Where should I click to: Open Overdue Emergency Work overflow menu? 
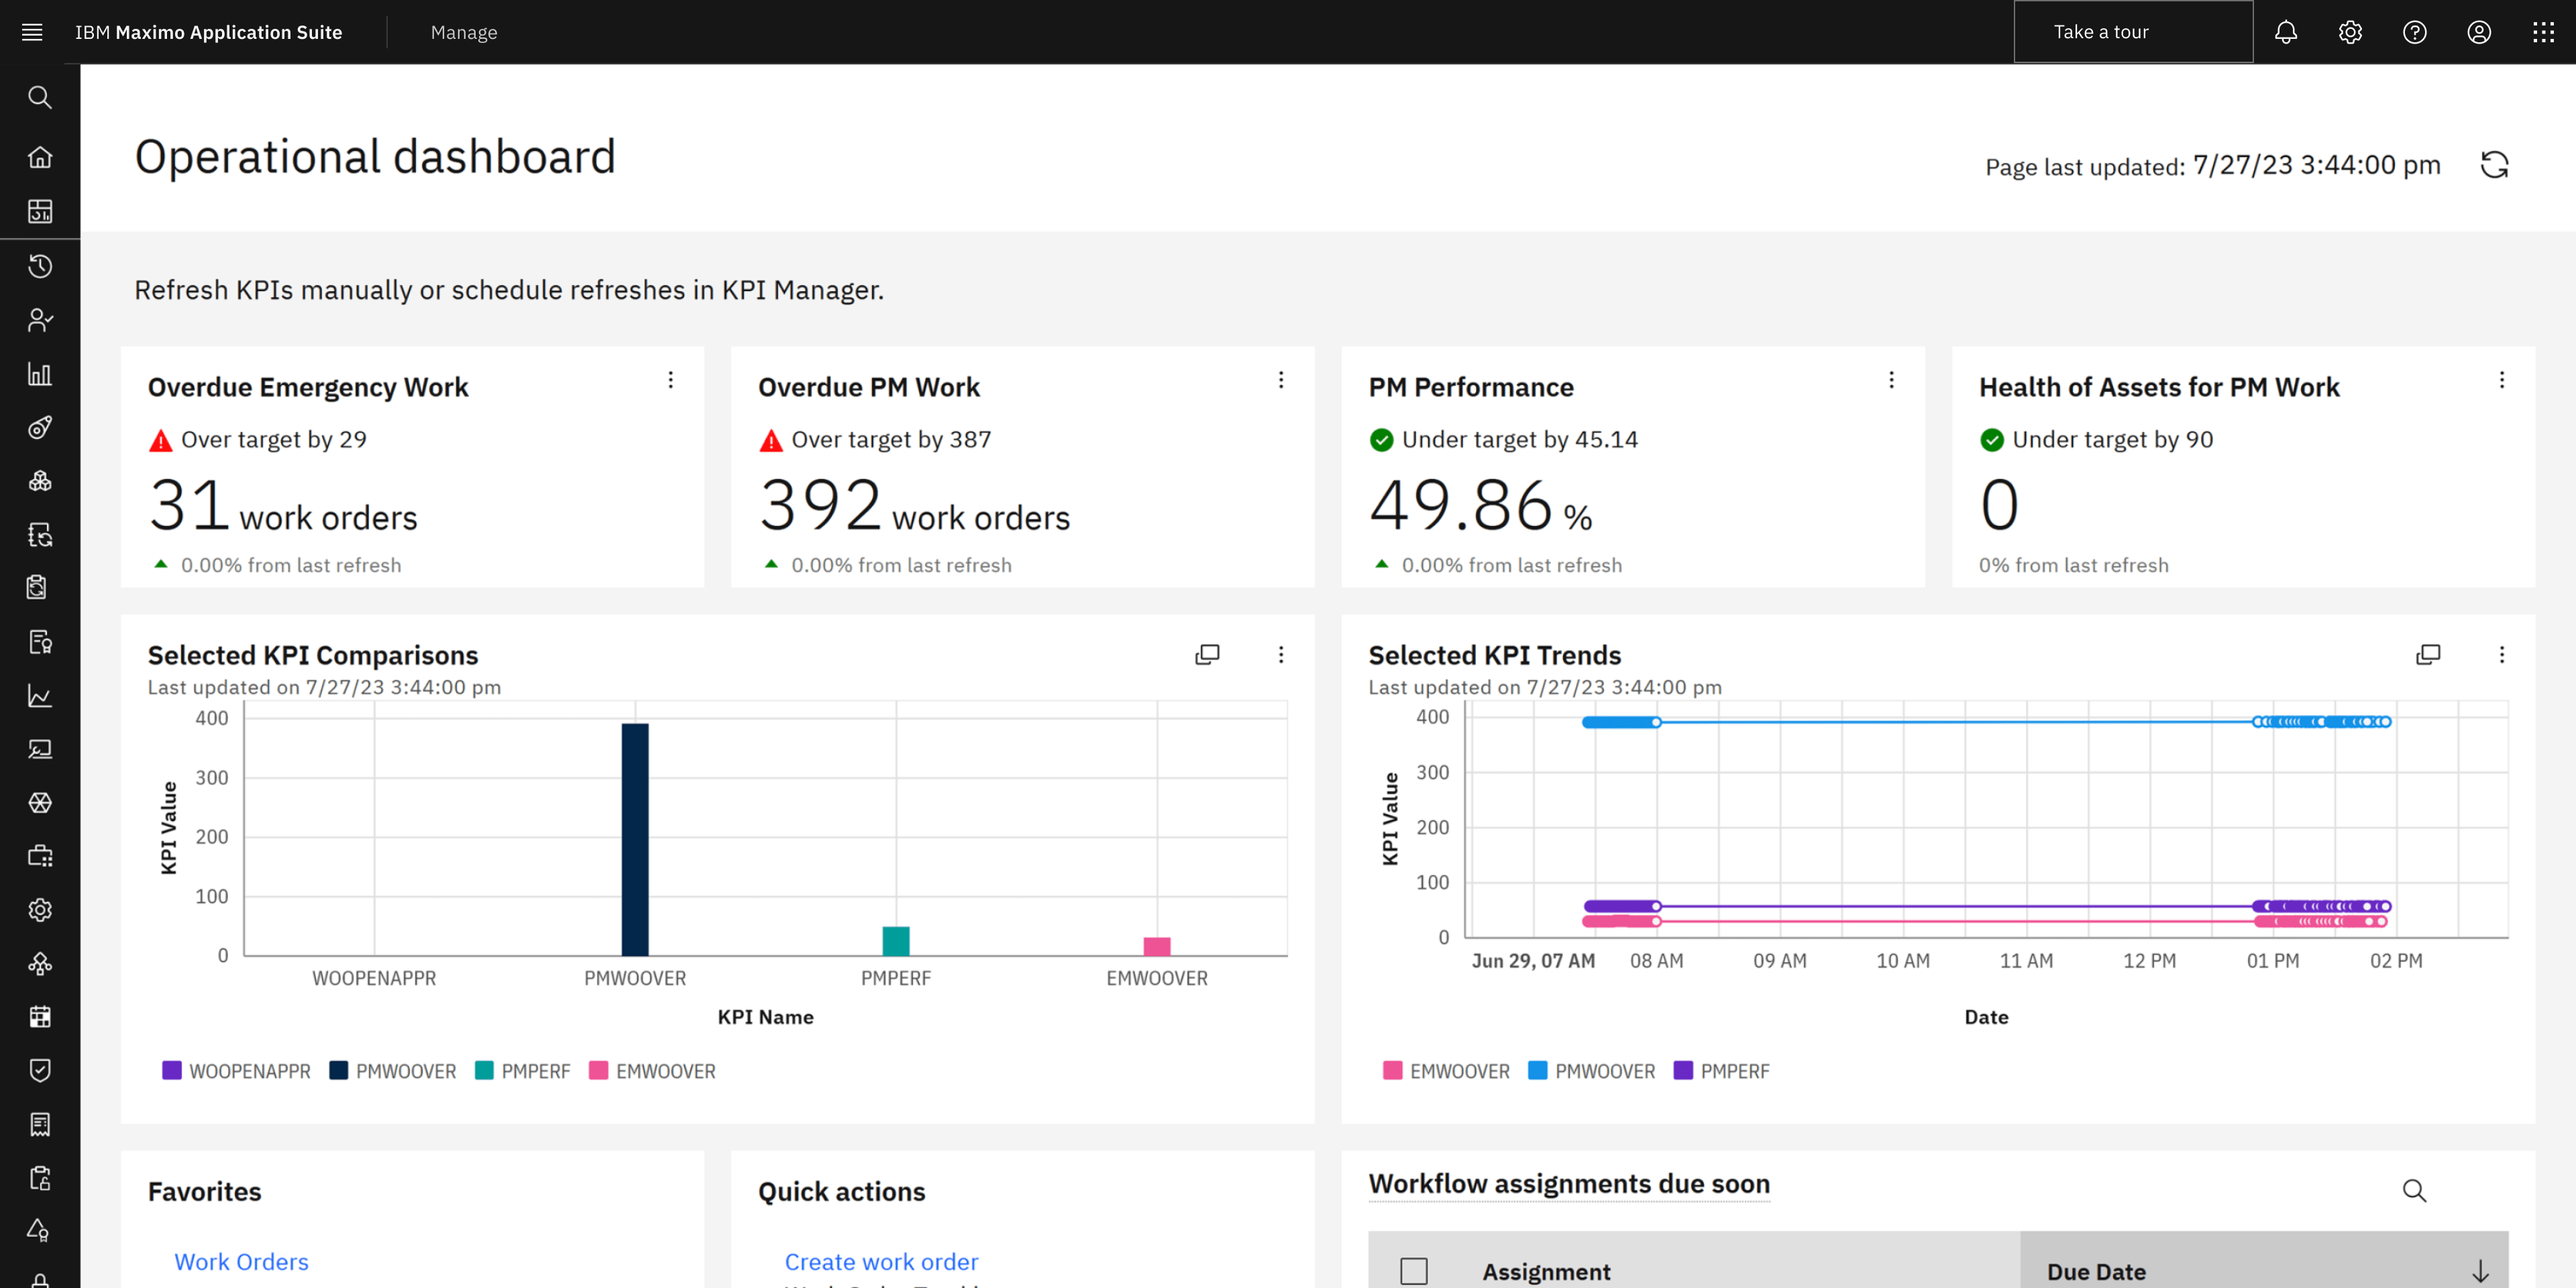pyautogui.click(x=671, y=380)
